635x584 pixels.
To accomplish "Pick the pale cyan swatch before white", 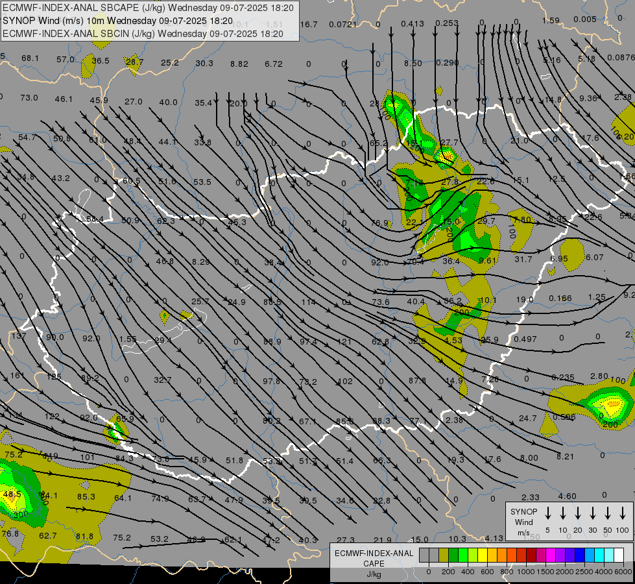I will pos(608,555).
